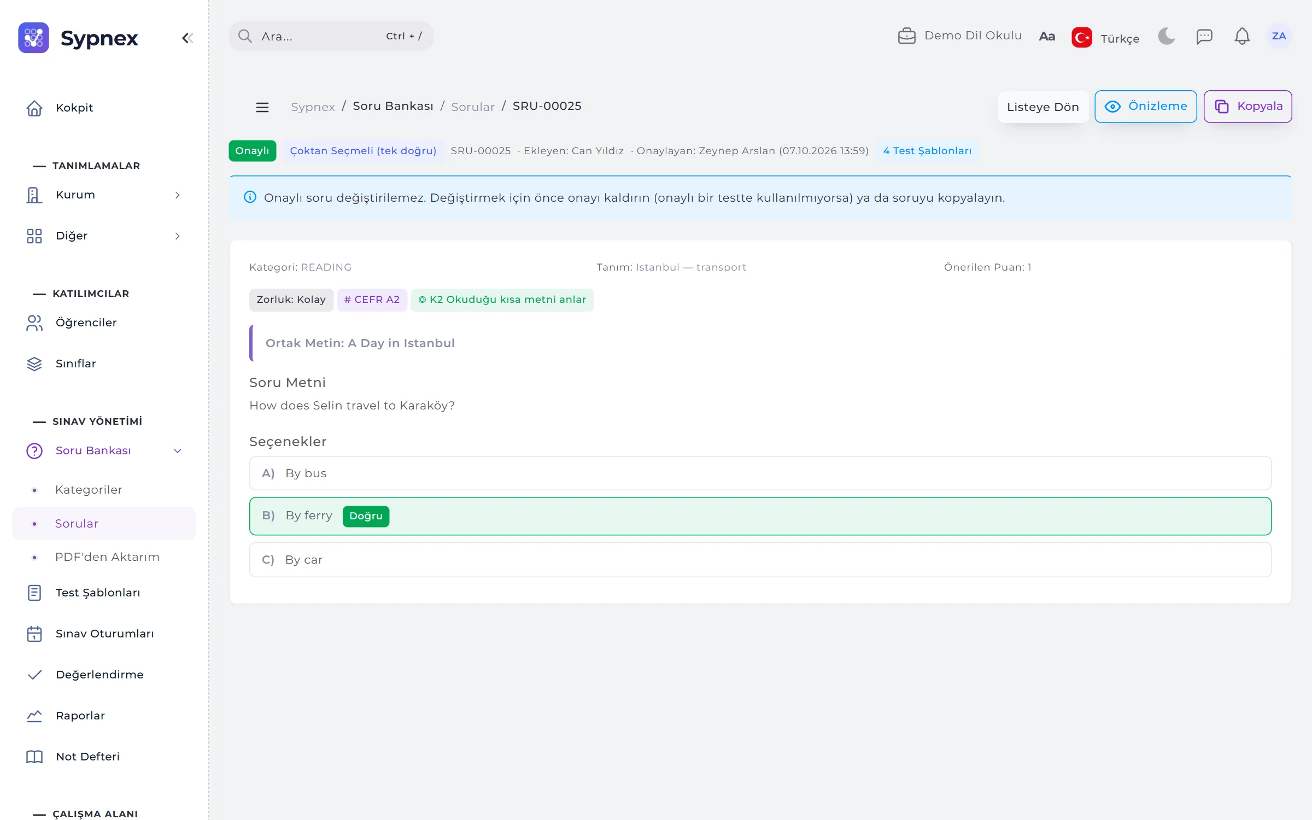This screenshot has height=820, width=1312.
Task: Click the CEFR A2 tag
Action: (372, 300)
